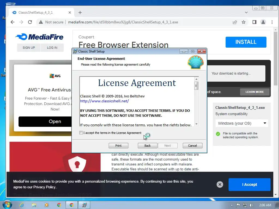
Task: Accept the License Agreement terms checkbox
Action: click(81, 133)
